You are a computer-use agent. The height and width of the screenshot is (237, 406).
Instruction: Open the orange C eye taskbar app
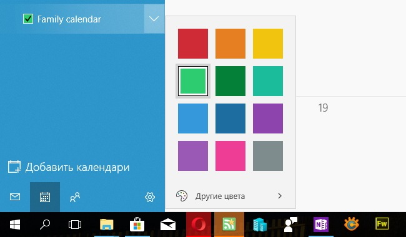coord(352,225)
